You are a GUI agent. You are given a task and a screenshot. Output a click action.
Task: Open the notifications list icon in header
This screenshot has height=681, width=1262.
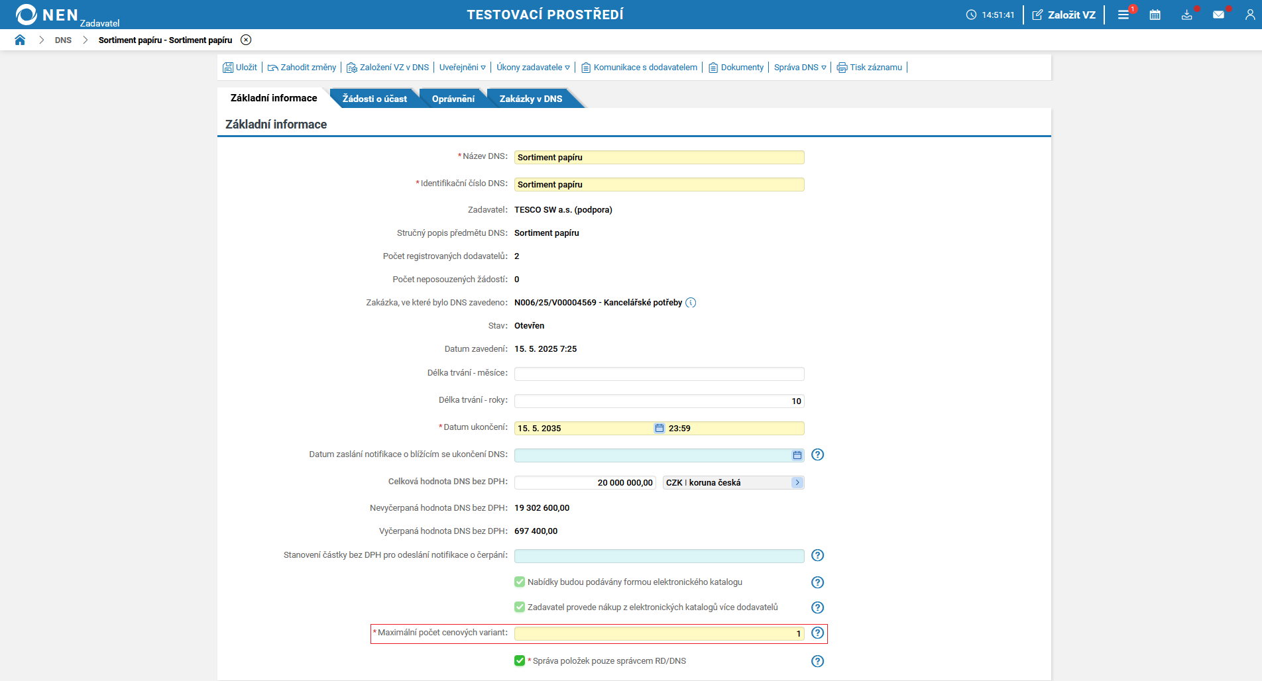(x=1123, y=15)
